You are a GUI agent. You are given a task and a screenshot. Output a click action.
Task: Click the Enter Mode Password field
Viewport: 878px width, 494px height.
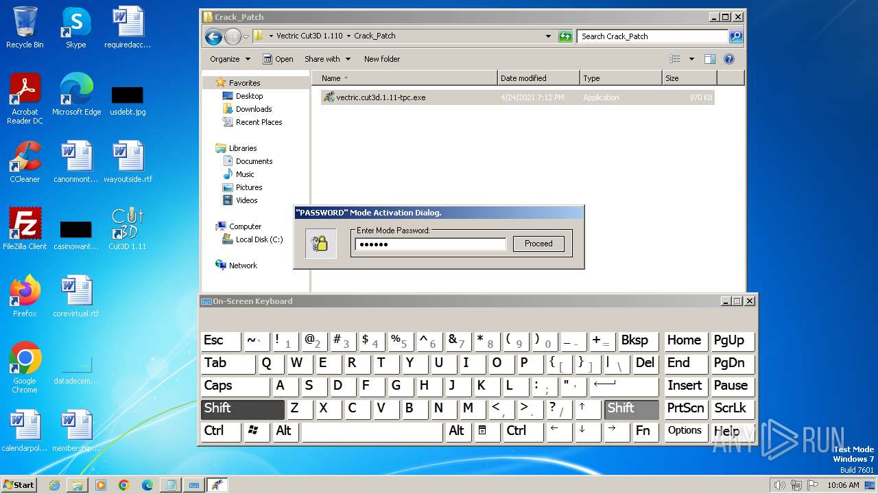(x=430, y=244)
